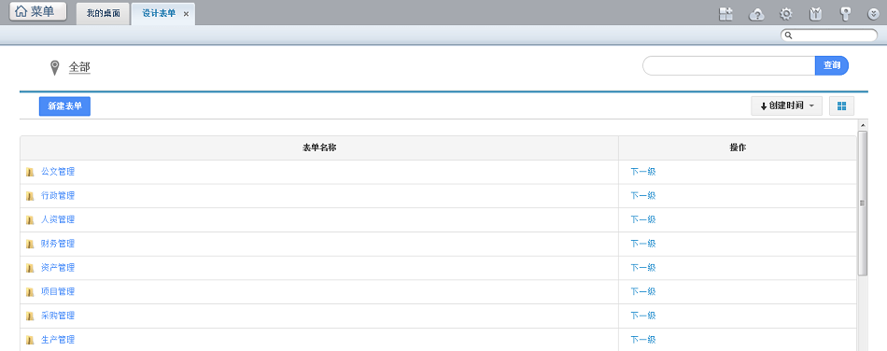Click 下一级 in the 资产管理 row
Image resolution: width=887 pixels, height=351 pixels.
click(x=643, y=267)
